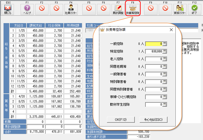Screen dimensions: 203x140
Task: Open the calculator button beside 老人控除 amount
Action: (165, 59)
